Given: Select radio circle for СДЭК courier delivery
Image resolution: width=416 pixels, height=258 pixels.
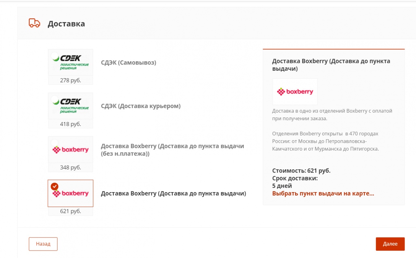Looking at the screenshot, I should click(55, 99).
